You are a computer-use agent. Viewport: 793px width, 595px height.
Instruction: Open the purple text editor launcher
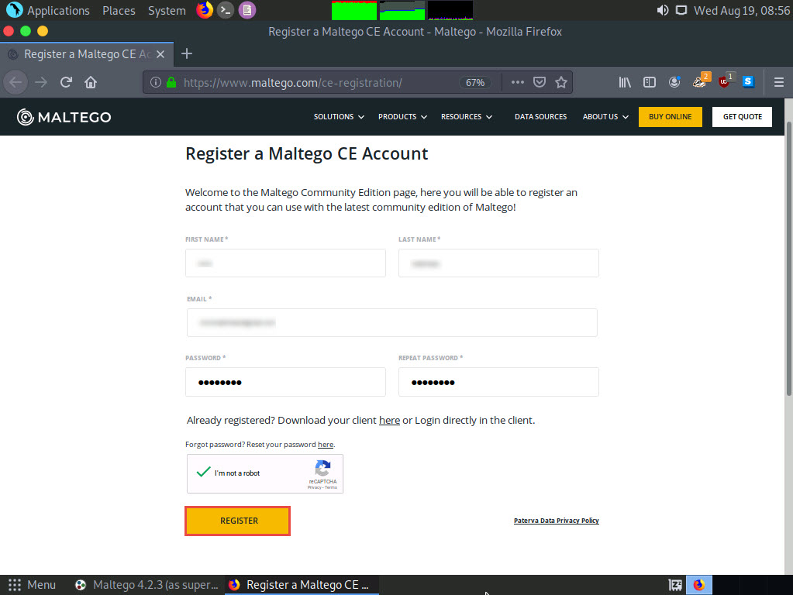247,10
